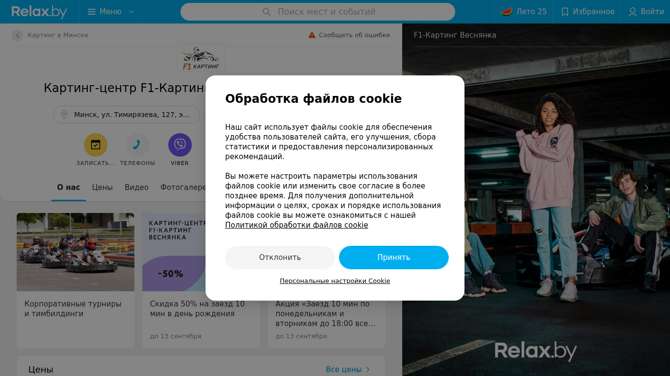Open the Меню hamburger menu
This screenshot has height=376, width=670.
tap(110, 12)
